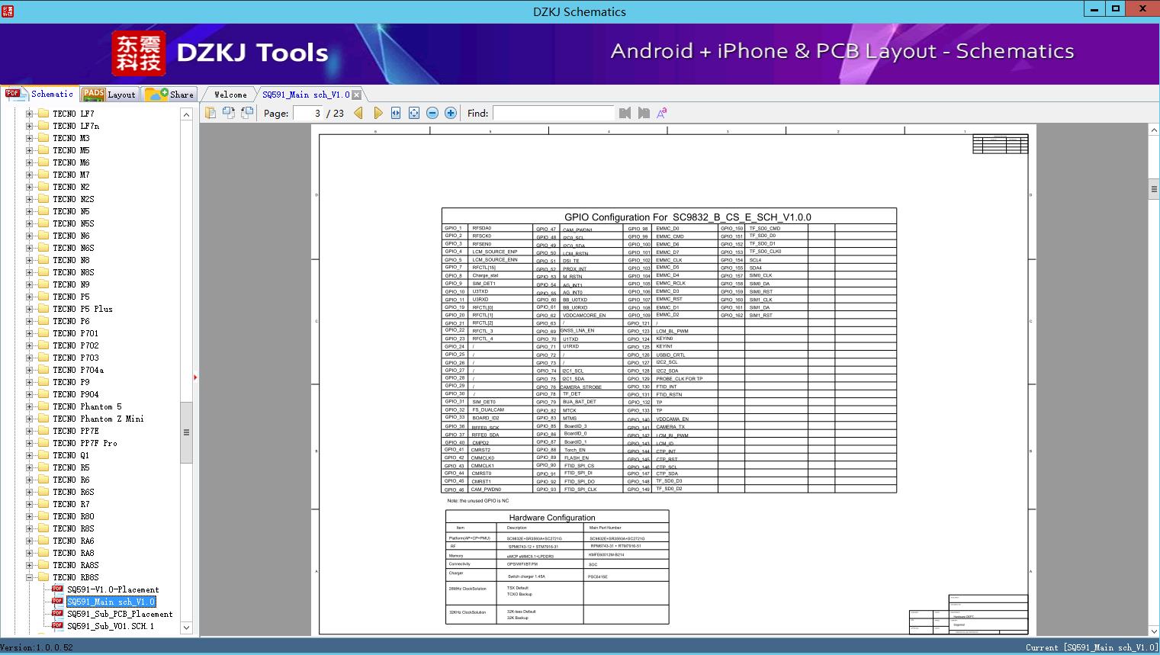Go to the previous page arrow
1160x655 pixels.
[358, 113]
